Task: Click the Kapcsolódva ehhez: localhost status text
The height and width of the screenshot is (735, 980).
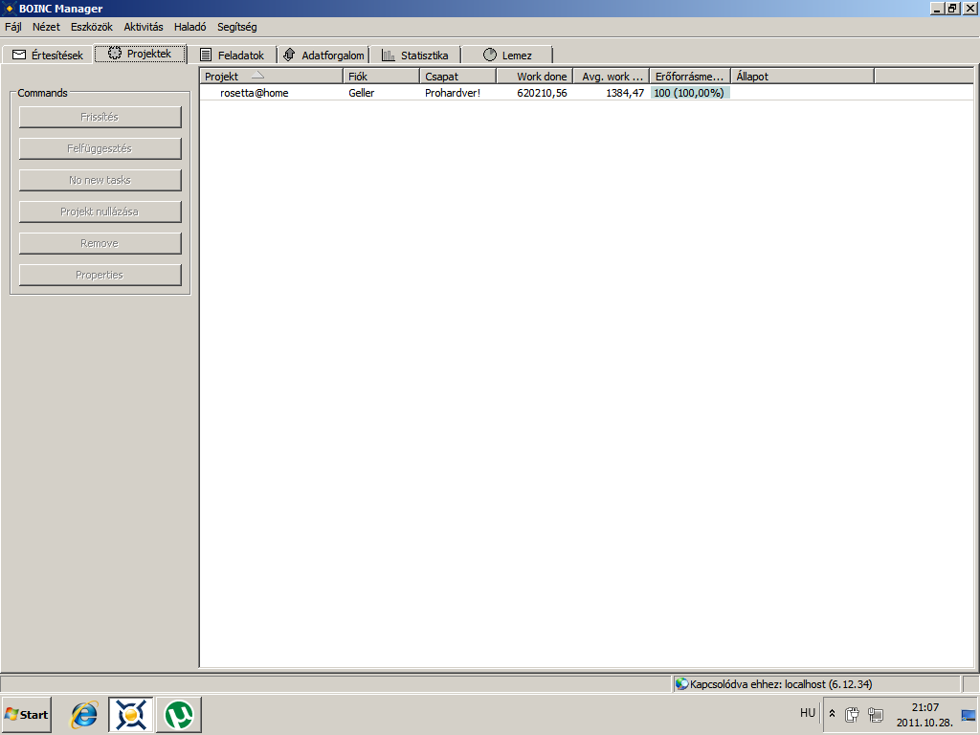Action: 781,683
